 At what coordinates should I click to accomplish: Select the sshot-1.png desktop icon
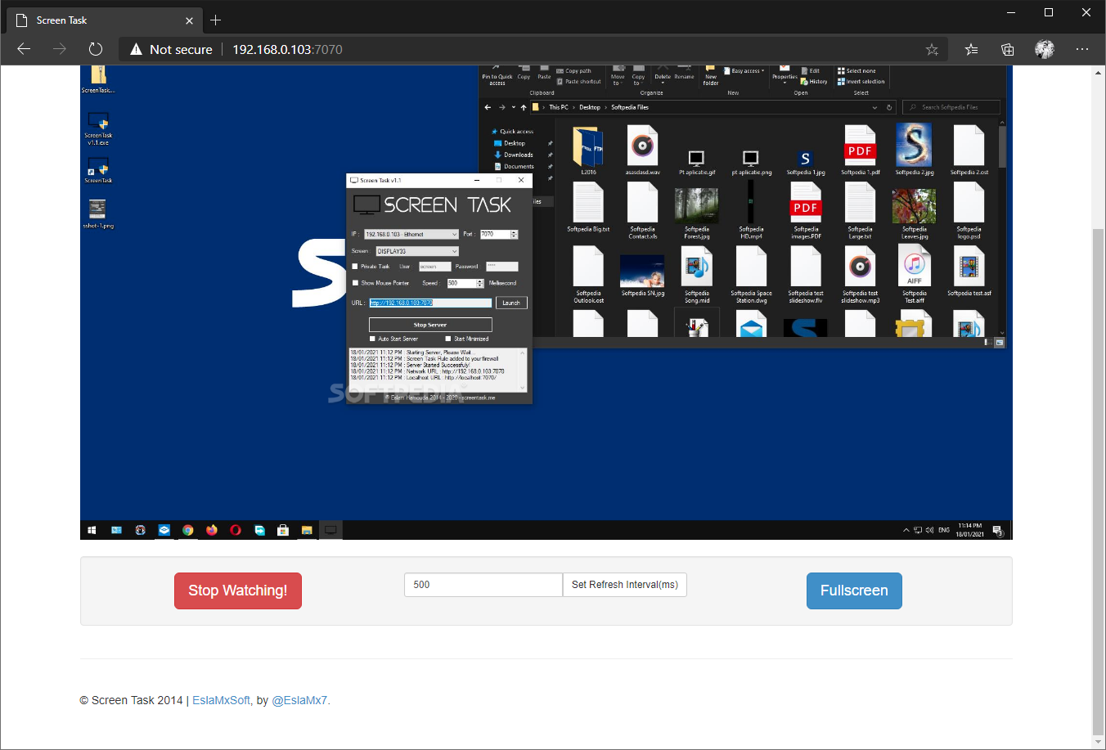click(98, 213)
